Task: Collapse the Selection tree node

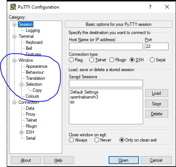Action: (21, 85)
